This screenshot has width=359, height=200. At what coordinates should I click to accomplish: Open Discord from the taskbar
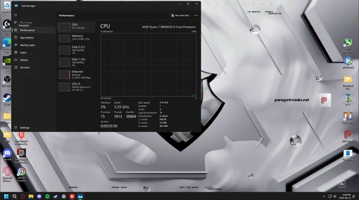pos(39,196)
